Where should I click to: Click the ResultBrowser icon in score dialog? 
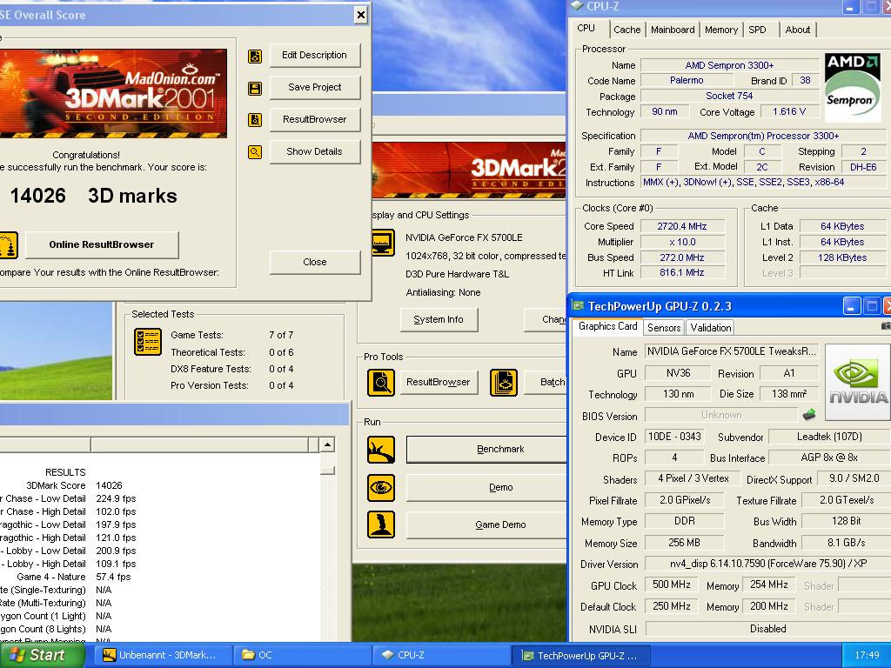tap(255, 120)
